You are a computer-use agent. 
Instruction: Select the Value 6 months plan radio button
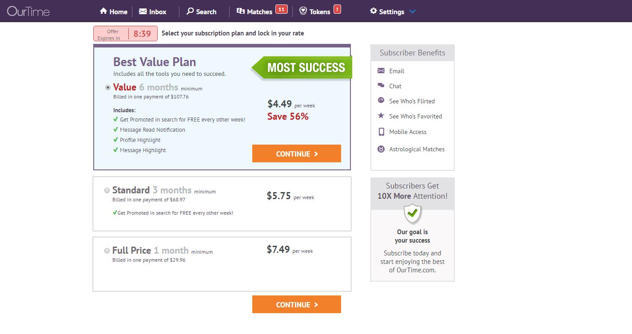(107, 87)
